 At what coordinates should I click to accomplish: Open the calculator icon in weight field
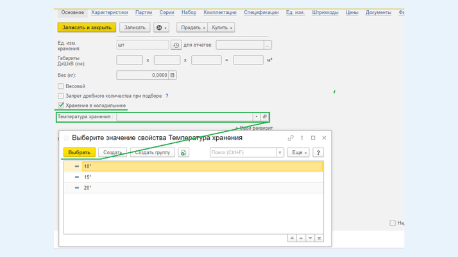pos(173,75)
